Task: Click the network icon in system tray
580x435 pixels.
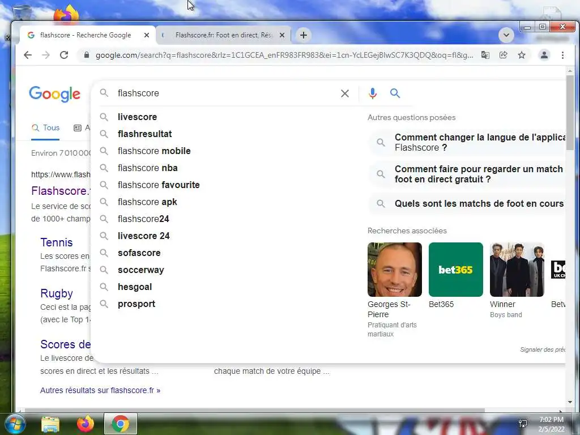Action: (x=523, y=424)
